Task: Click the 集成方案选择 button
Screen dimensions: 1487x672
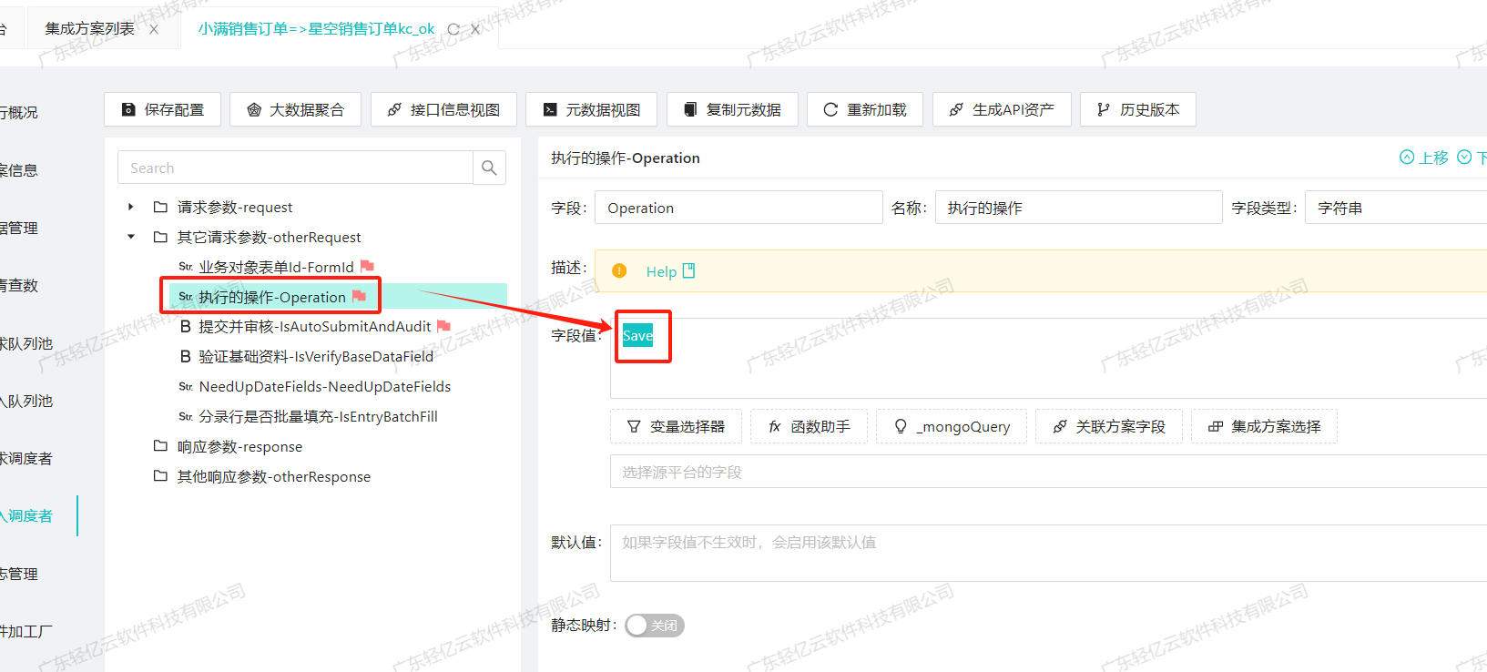Action: (1264, 426)
